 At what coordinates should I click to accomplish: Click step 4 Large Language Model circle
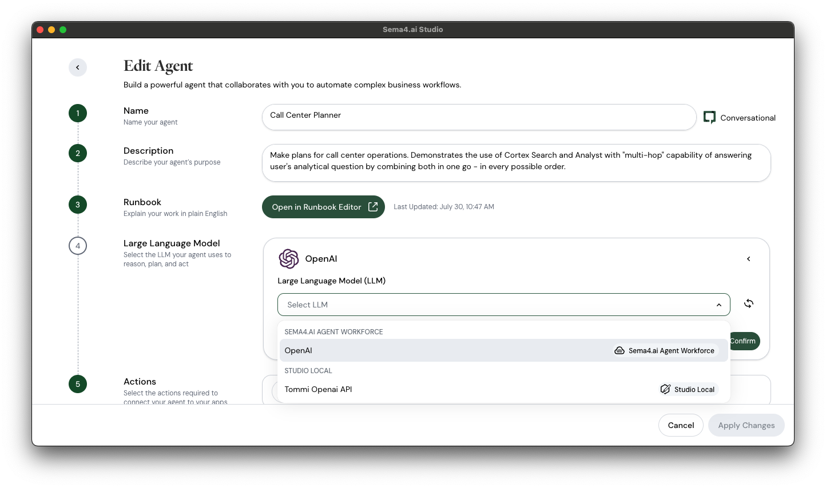click(x=78, y=246)
